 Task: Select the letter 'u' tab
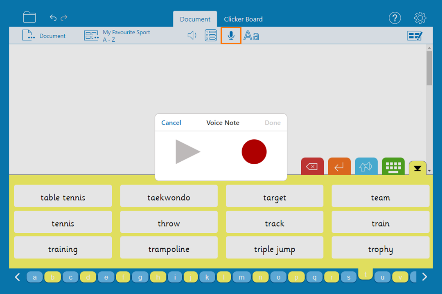pyautogui.click(x=383, y=278)
